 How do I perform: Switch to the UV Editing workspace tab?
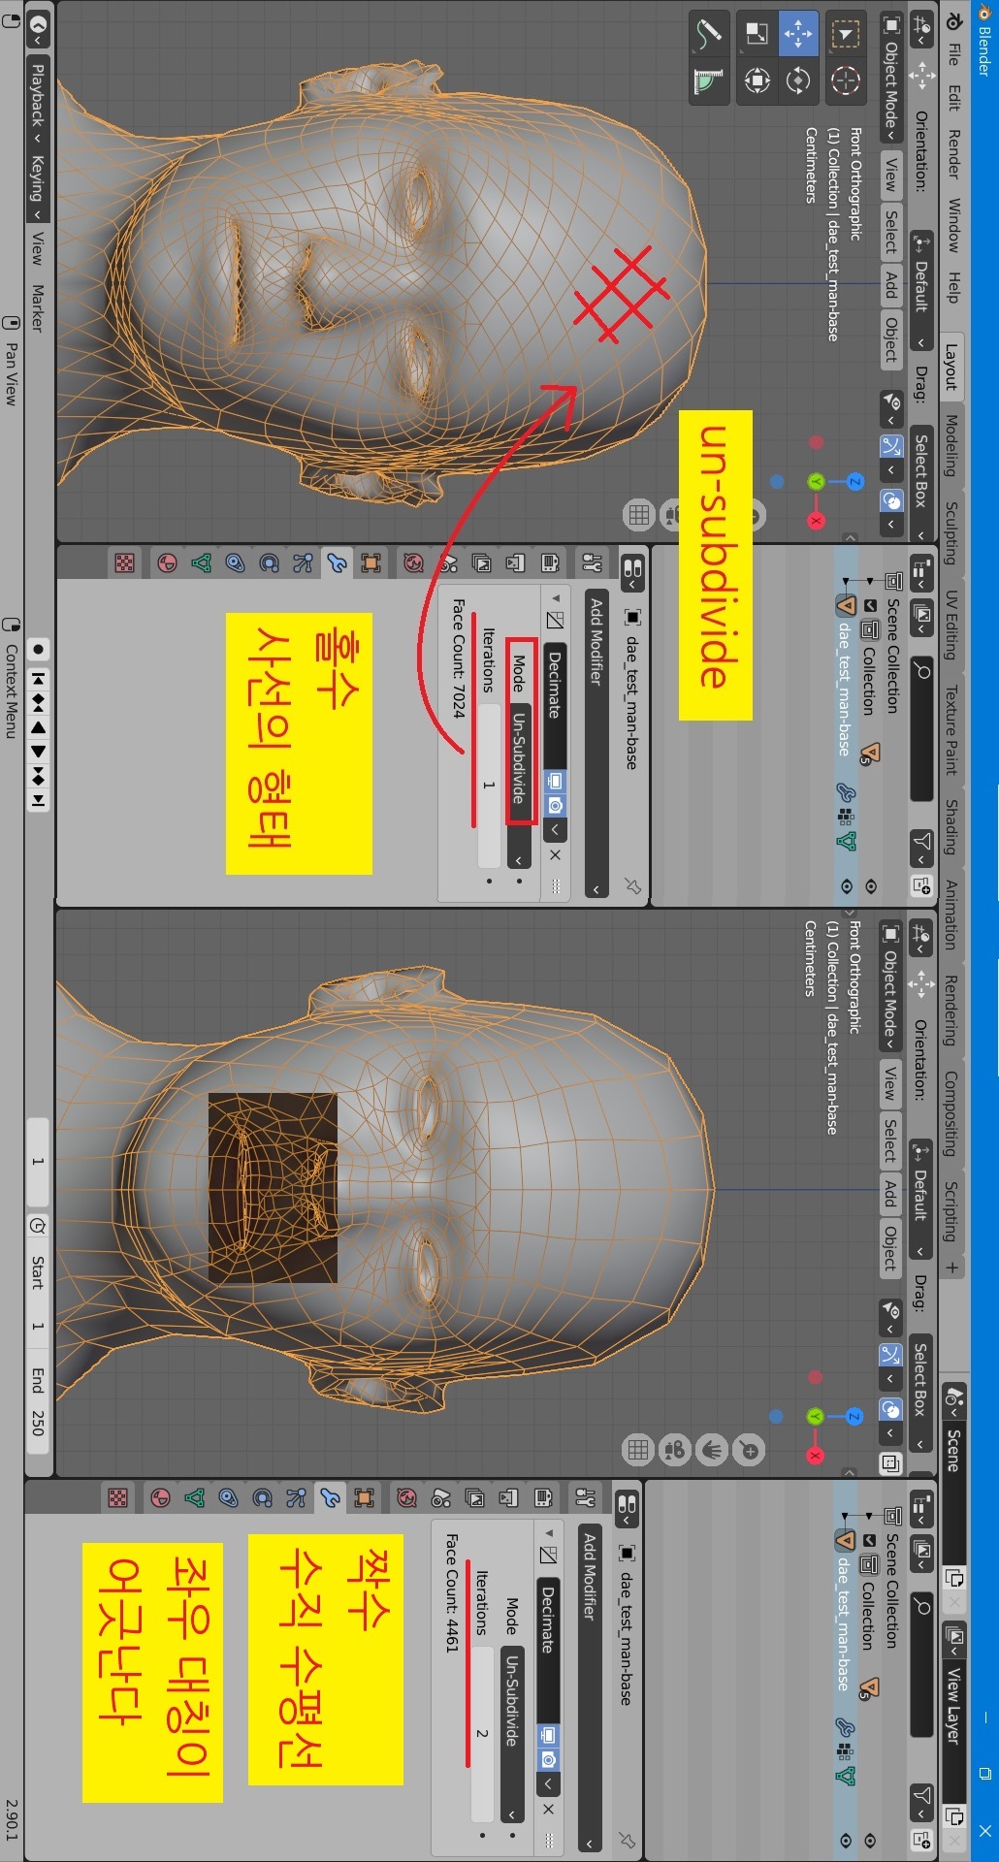[x=952, y=625]
